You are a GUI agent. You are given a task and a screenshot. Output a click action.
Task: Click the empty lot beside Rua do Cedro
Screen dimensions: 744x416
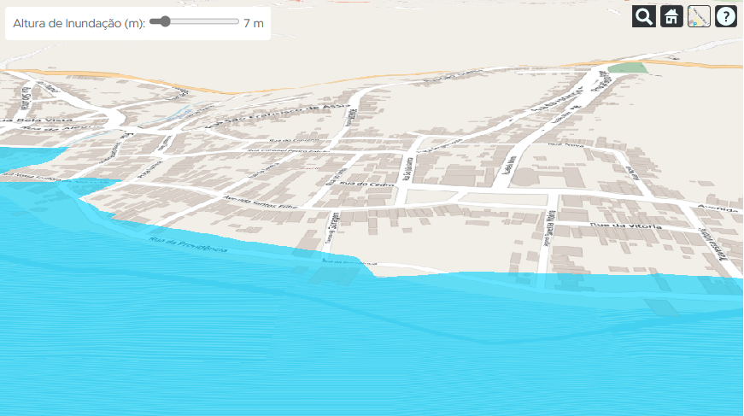click(x=474, y=198)
